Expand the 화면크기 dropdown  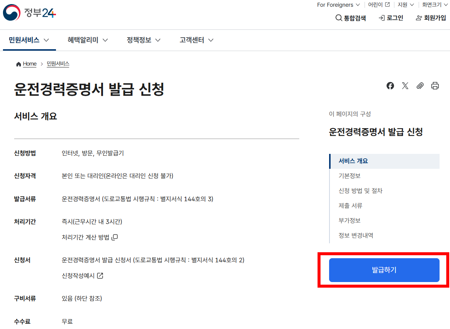point(435,5)
